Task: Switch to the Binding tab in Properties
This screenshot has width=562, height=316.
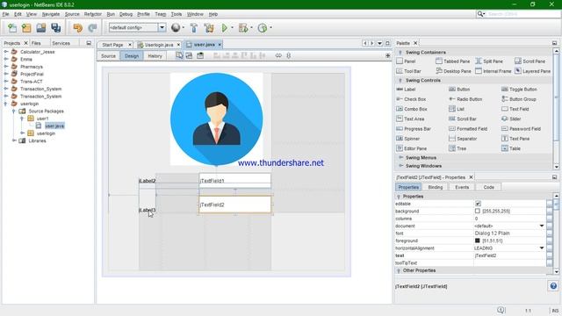Action: 436,187
